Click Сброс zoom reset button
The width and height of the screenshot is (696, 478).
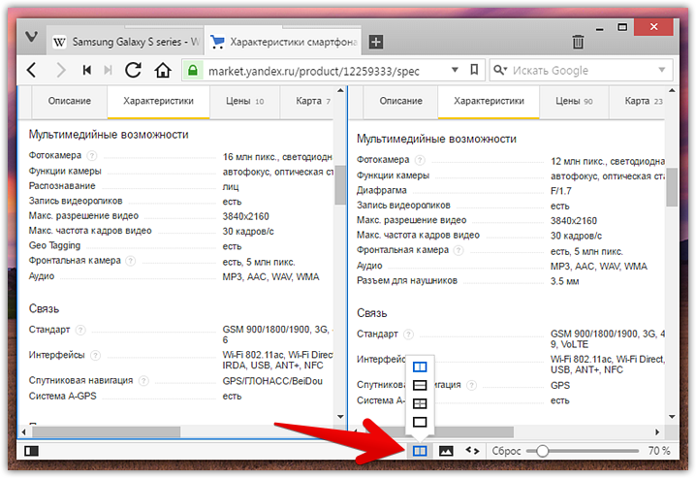tap(506, 451)
